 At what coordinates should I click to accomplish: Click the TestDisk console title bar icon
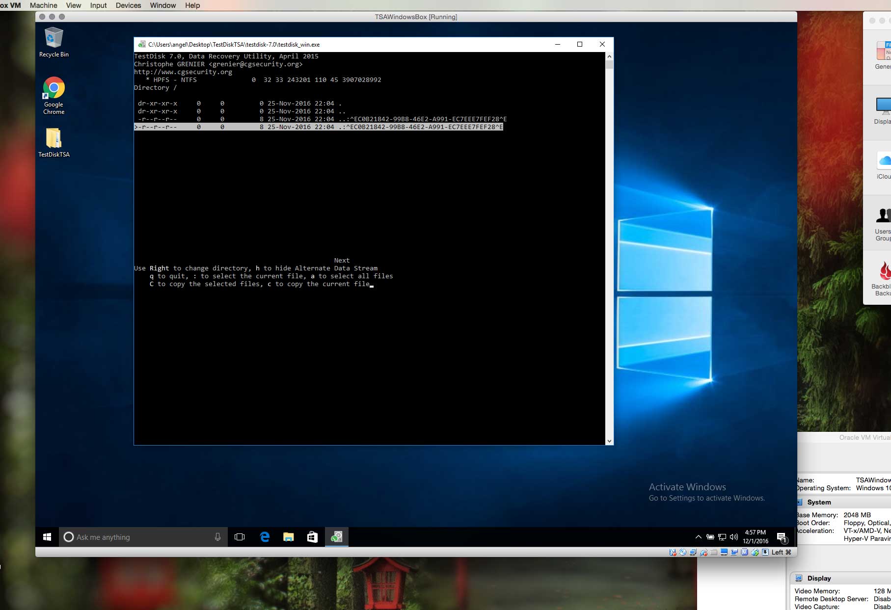(141, 44)
